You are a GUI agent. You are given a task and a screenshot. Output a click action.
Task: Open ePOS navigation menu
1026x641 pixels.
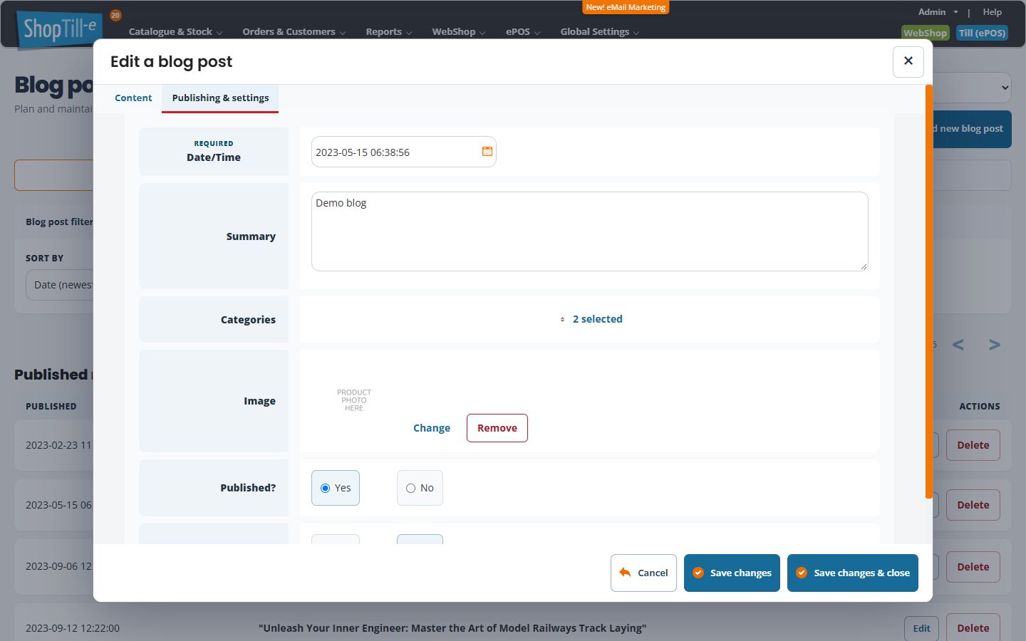click(522, 32)
